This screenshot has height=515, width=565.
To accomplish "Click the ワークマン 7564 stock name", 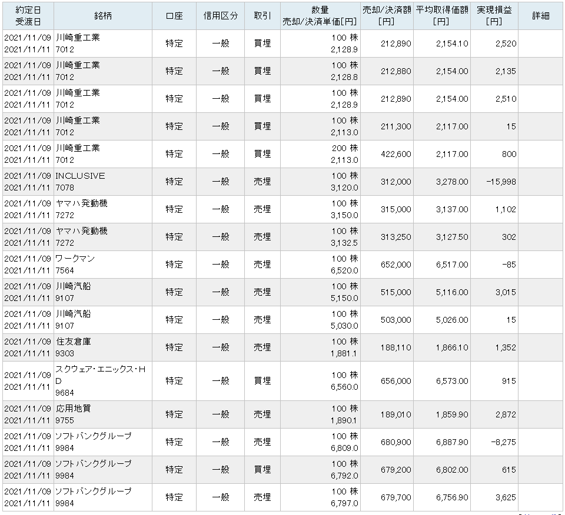I will [75, 265].
